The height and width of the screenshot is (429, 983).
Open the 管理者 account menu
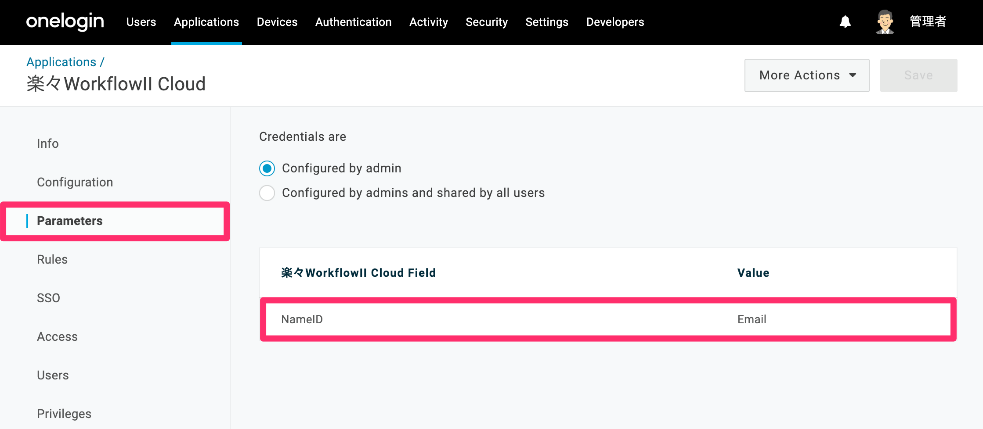click(928, 21)
